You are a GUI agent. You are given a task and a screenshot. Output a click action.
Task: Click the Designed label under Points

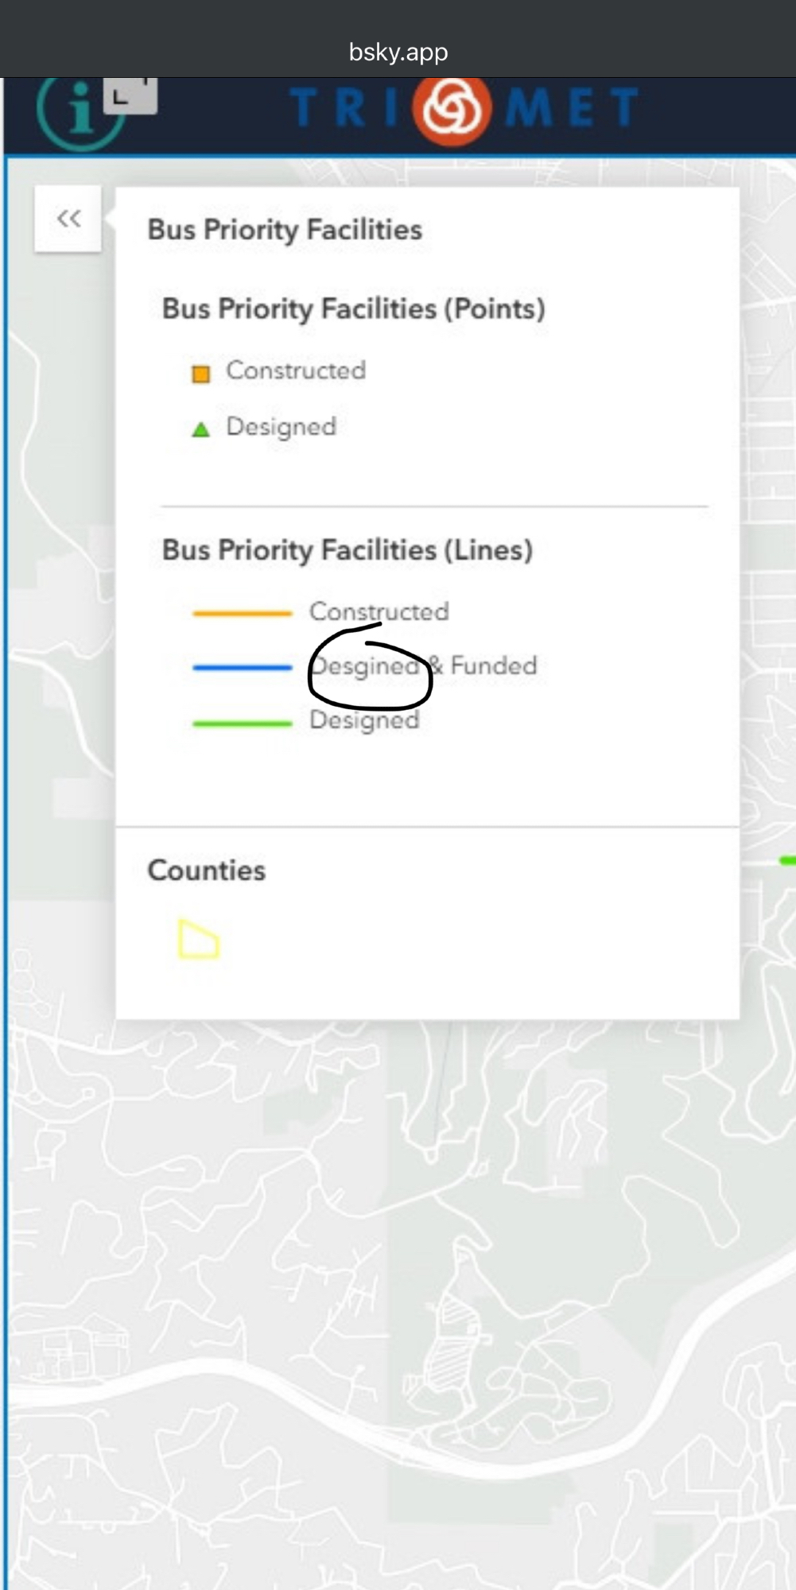click(x=282, y=427)
